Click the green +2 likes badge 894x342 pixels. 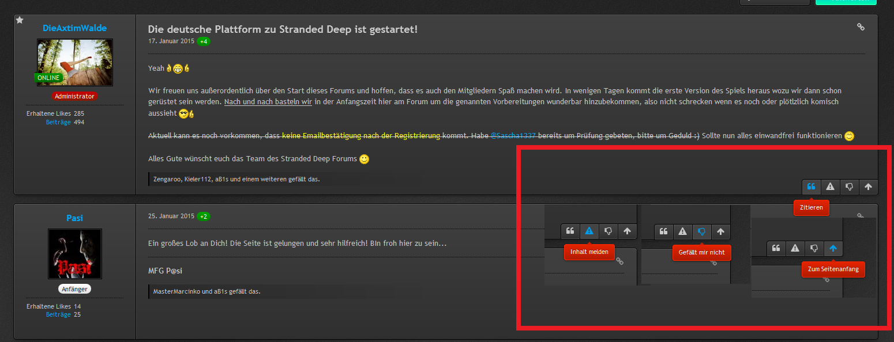[204, 216]
